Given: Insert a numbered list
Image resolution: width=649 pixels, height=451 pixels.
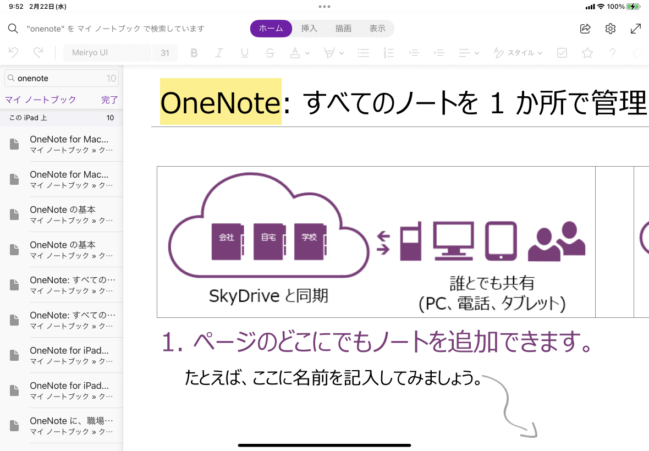Looking at the screenshot, I should pyautogui.click(x=388, y=53).
